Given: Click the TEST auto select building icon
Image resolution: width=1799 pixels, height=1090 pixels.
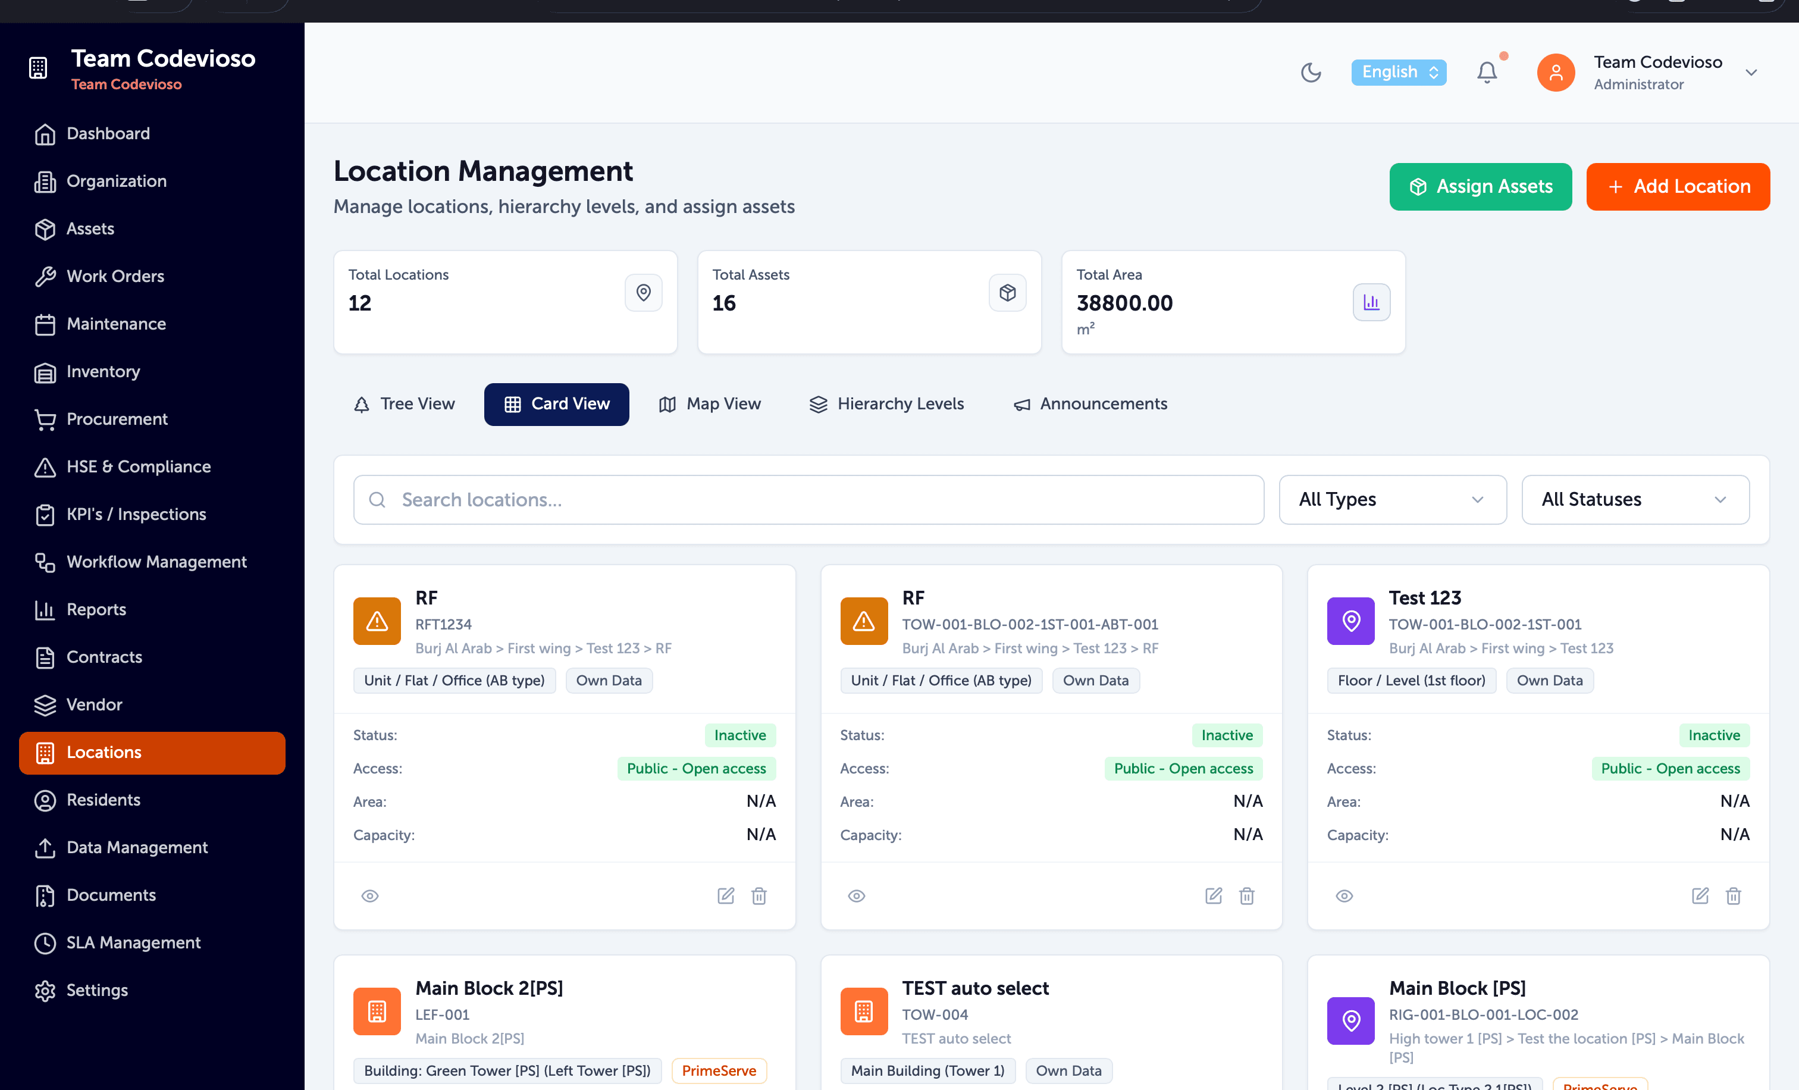Looking at the screenshot, I should coord(864,1012).
